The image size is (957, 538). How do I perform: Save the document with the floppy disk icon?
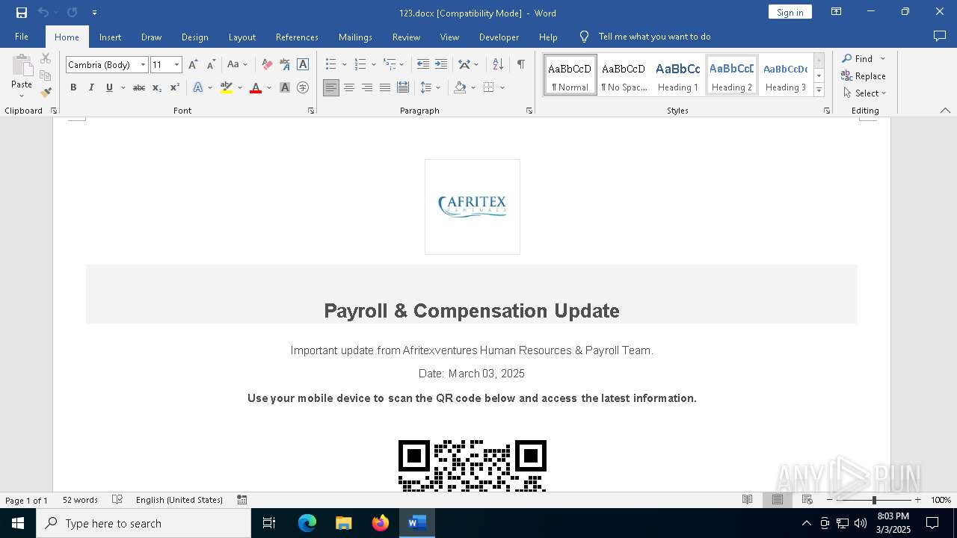(x=22, y=13)
